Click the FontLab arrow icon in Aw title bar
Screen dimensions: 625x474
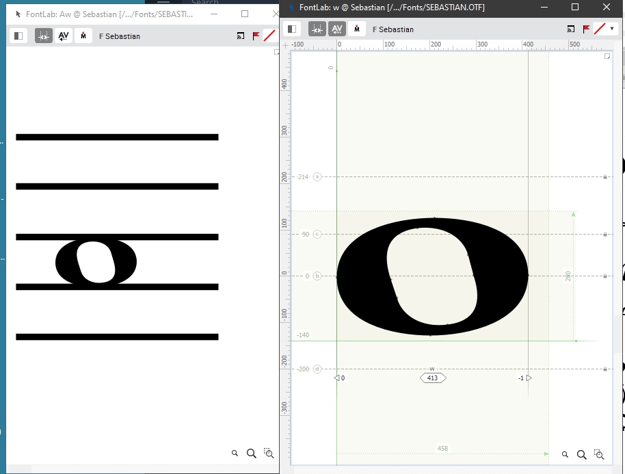tap(18, 14)
